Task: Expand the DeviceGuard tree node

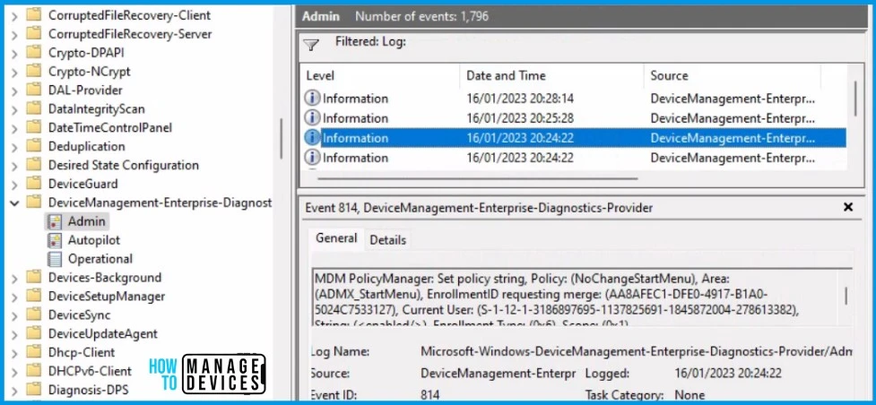Action: [x=14, y=184]
